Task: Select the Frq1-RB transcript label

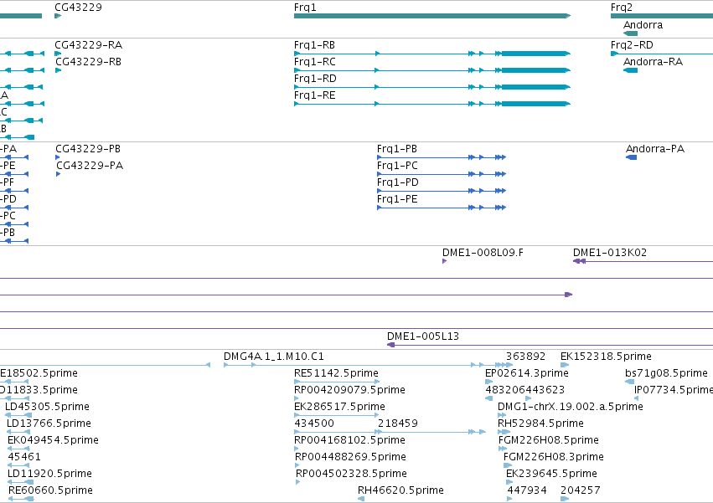Action: click(314, 45)
